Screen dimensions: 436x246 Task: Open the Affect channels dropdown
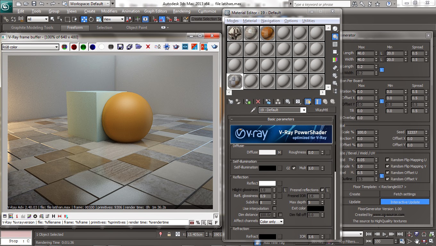(x=271, y=221)
